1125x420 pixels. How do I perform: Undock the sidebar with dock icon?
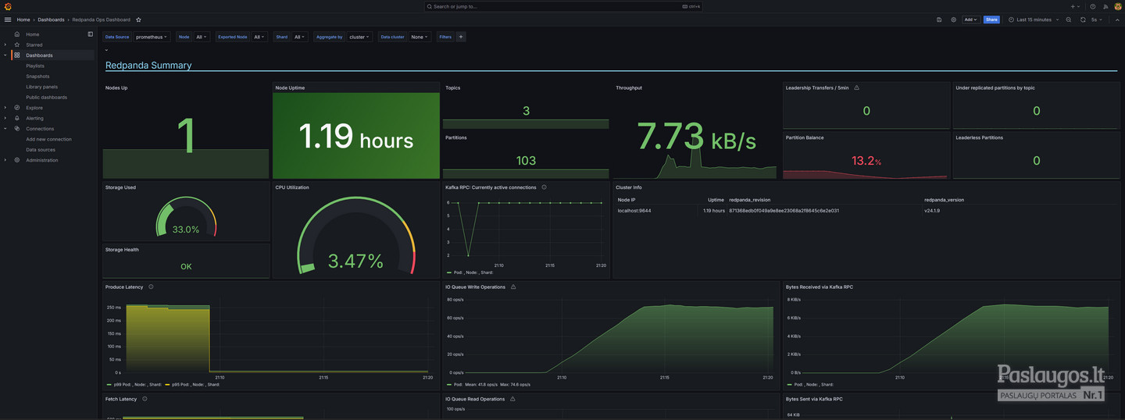pos(91,34)
